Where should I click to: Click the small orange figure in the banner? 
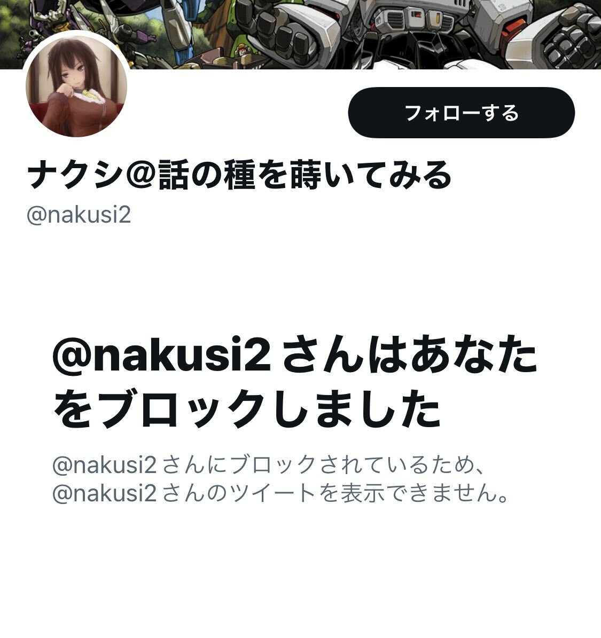tap(243, 52)
